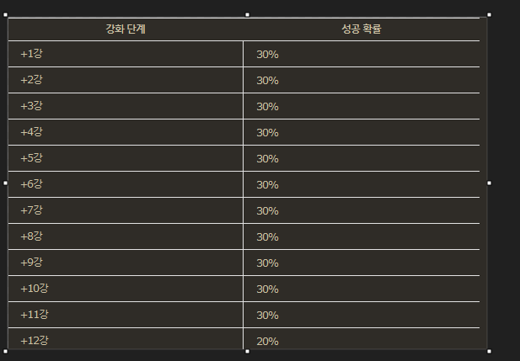Click the +11강 row label
This screenshot has height=361, width=520.
click(35, 315)
